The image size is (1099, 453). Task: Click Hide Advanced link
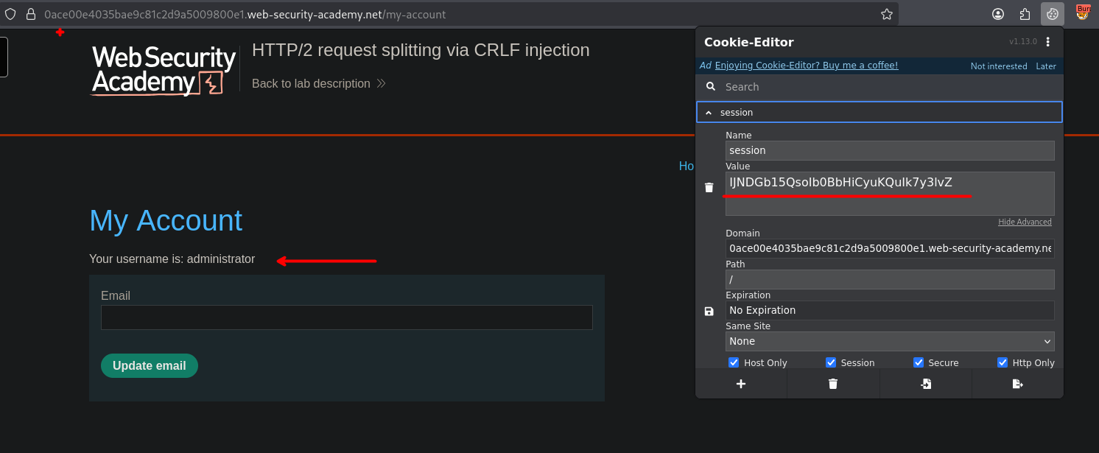click(1025, 222)
